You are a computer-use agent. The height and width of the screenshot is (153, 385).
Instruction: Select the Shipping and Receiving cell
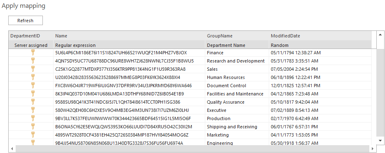pyautogui.click(x=237, y=127)
